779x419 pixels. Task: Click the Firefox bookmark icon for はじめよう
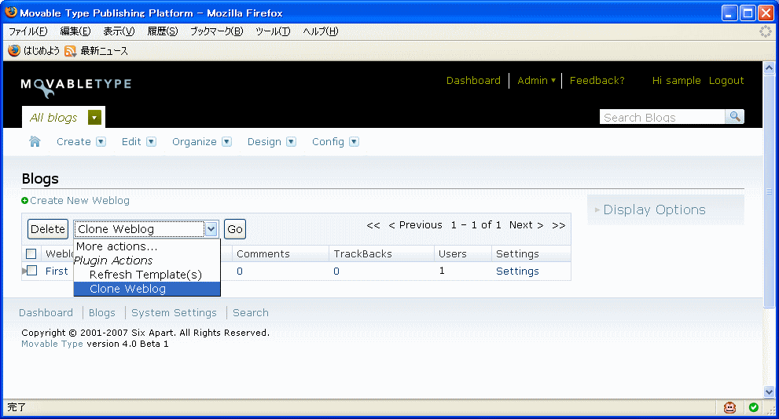pyautogui.click(x=14, y=50)
